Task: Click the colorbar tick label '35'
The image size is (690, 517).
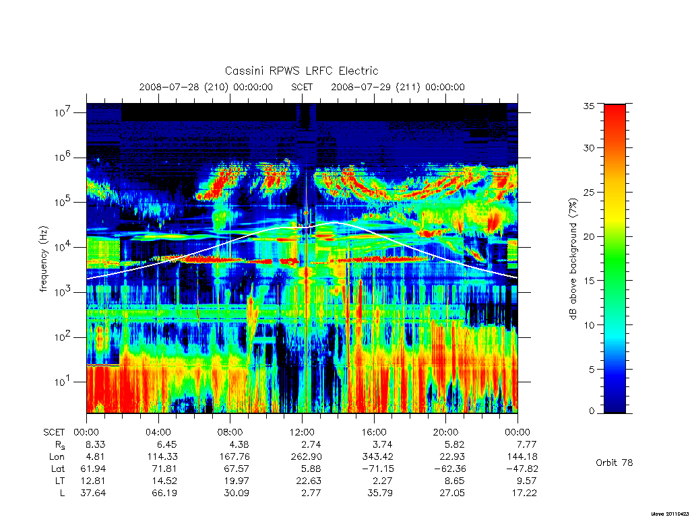Action: (589, 106)
